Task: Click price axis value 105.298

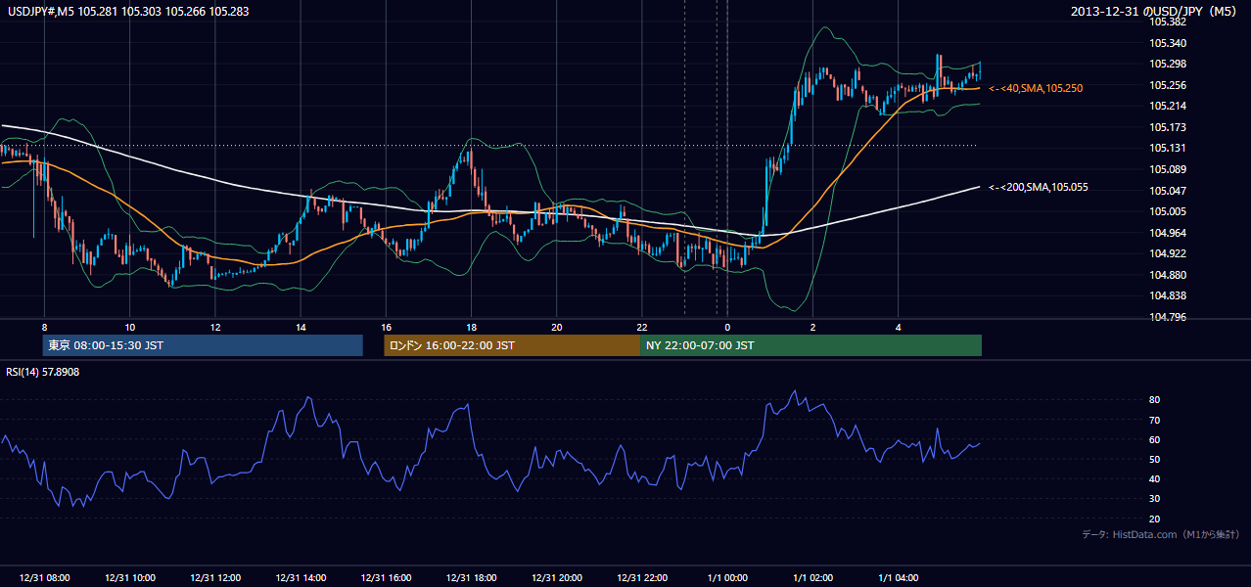Action: pos(1168,64)
